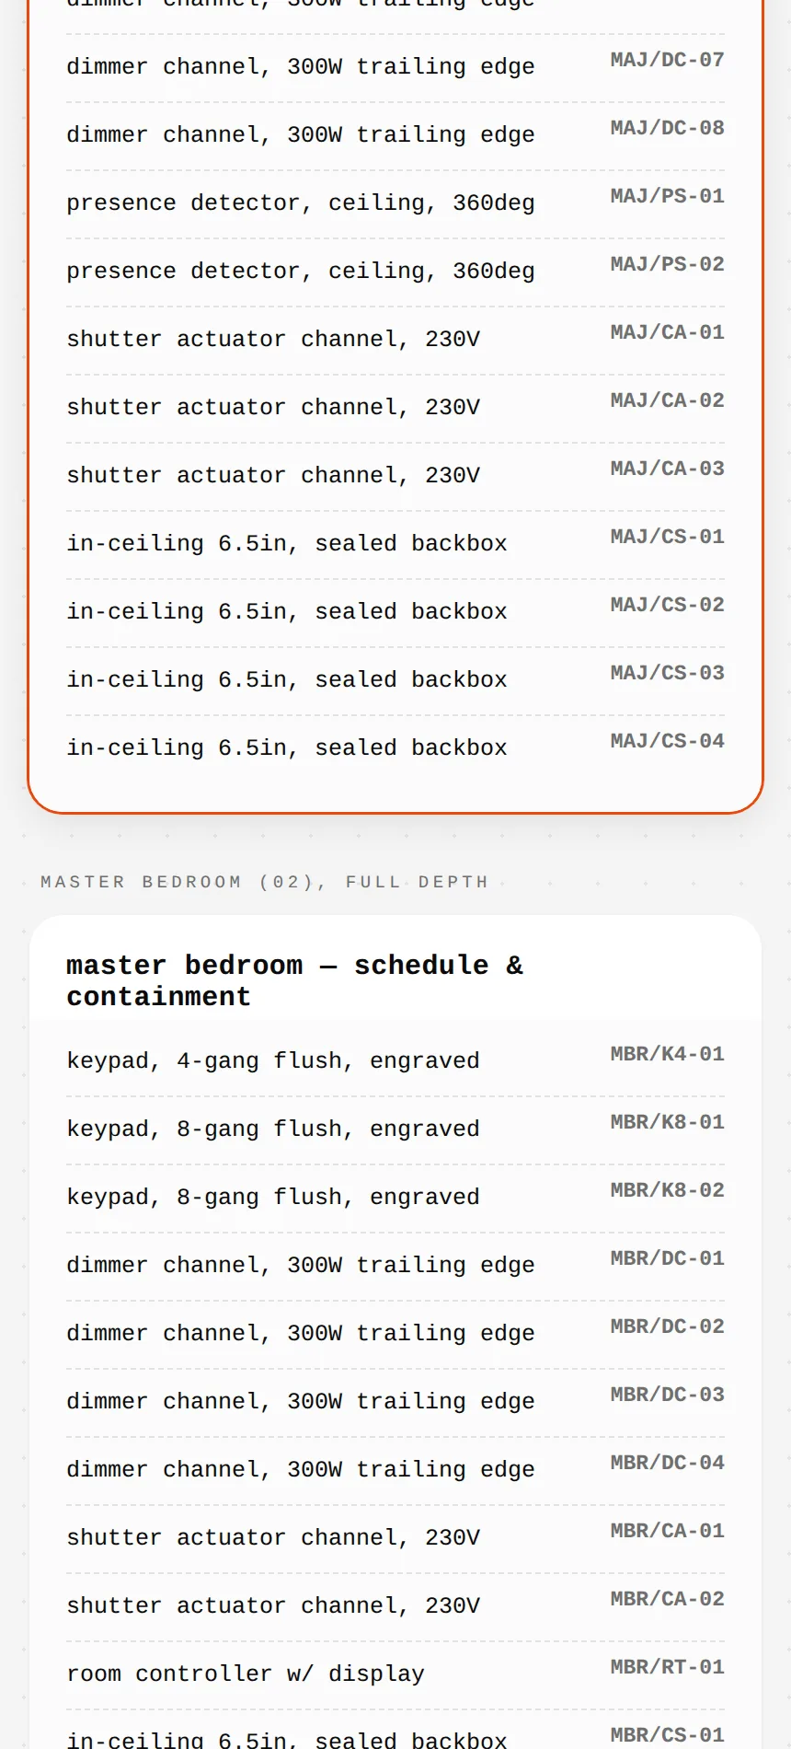This screenshot has height=1749, width=791.
Task: Select dimmer channel row MBR/DC-01
Action: point(395,1267)
